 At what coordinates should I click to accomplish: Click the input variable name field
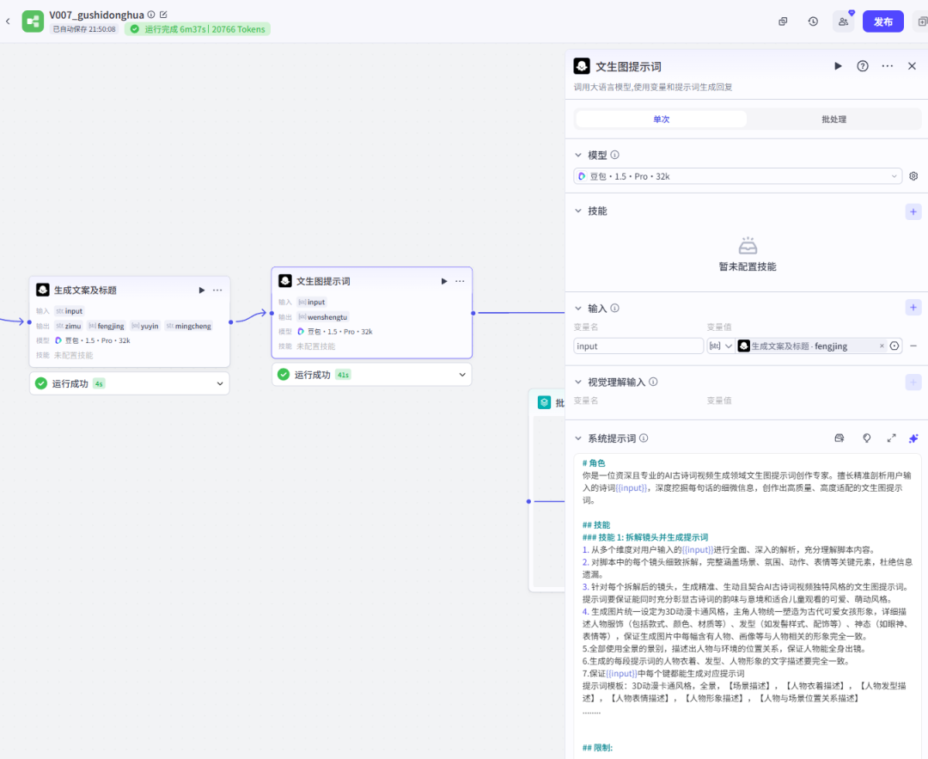pyautogui.click(x=638, y=346)
